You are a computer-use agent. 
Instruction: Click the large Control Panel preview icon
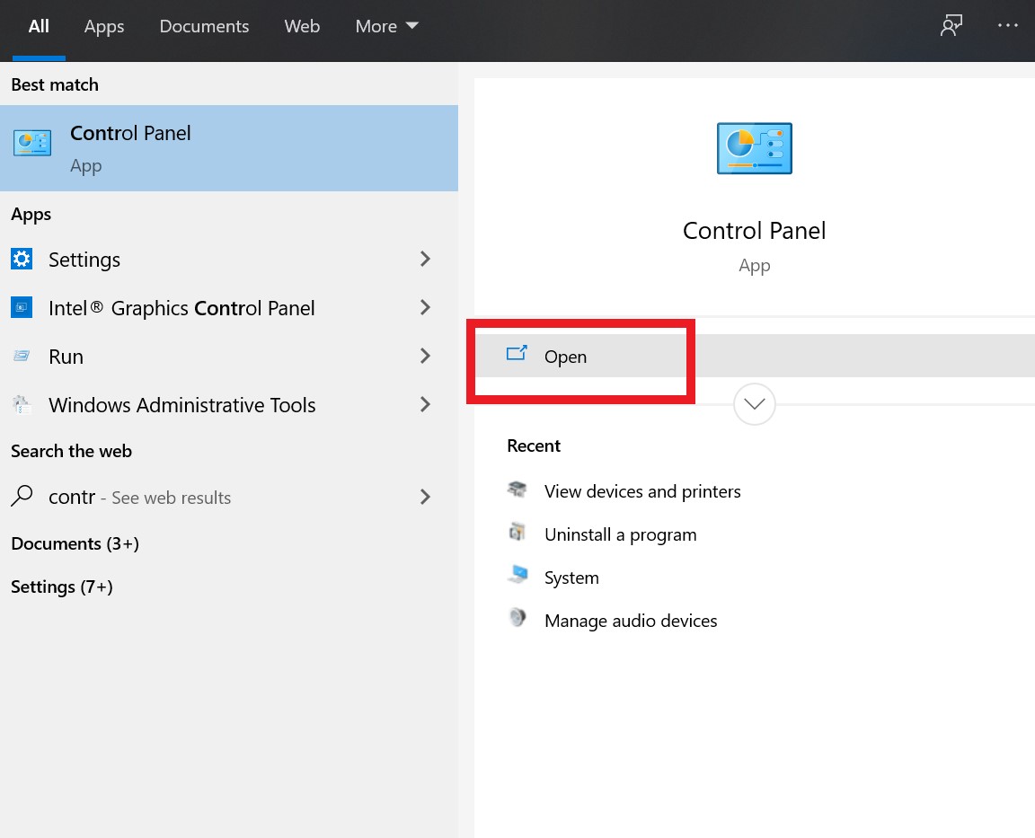(755, 148)
